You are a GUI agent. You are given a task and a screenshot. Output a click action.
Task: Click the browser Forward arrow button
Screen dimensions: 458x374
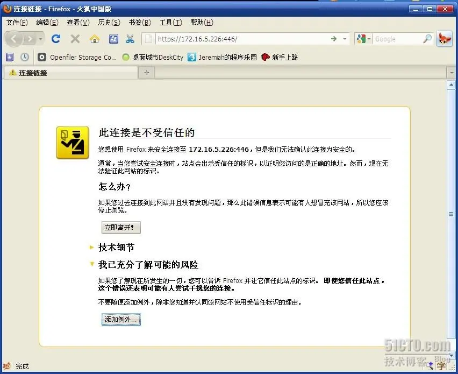(x=30, y=39)
